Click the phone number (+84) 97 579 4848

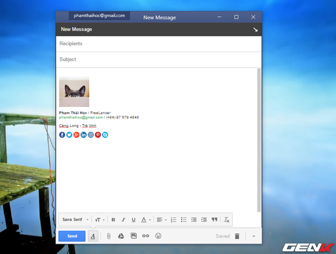tap(122, 118)
